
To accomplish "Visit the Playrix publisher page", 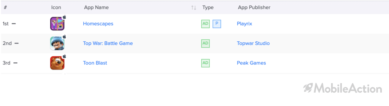I will click(x=244, y=24).
